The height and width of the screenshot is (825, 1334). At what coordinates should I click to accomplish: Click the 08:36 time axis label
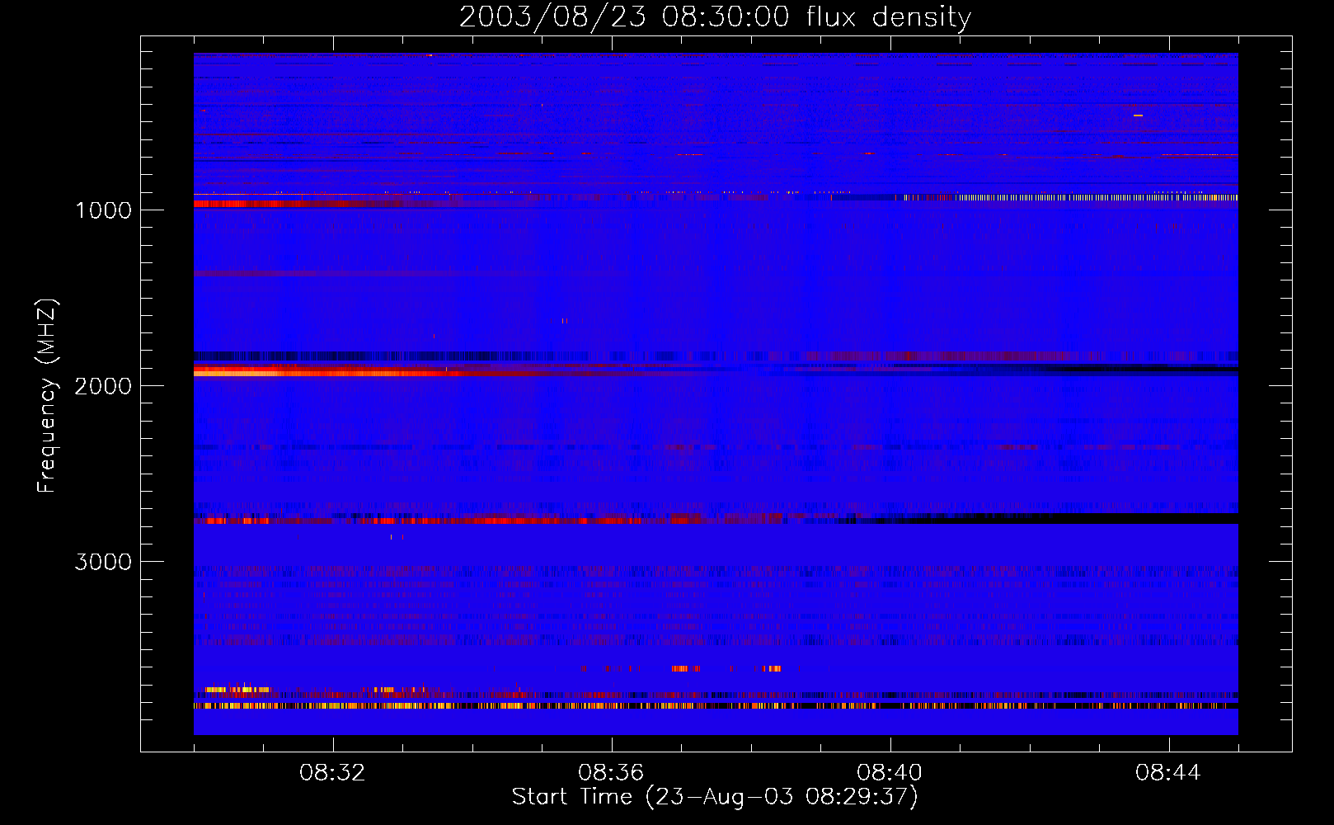[x=611, y=773]
